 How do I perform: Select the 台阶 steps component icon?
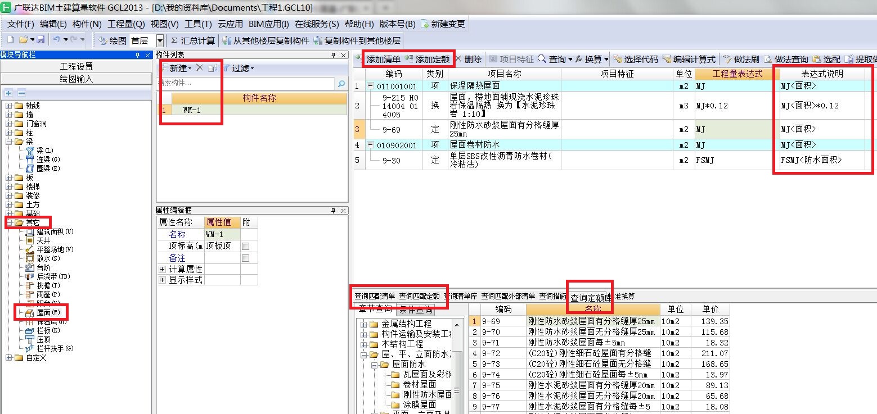tap(30, 267)
